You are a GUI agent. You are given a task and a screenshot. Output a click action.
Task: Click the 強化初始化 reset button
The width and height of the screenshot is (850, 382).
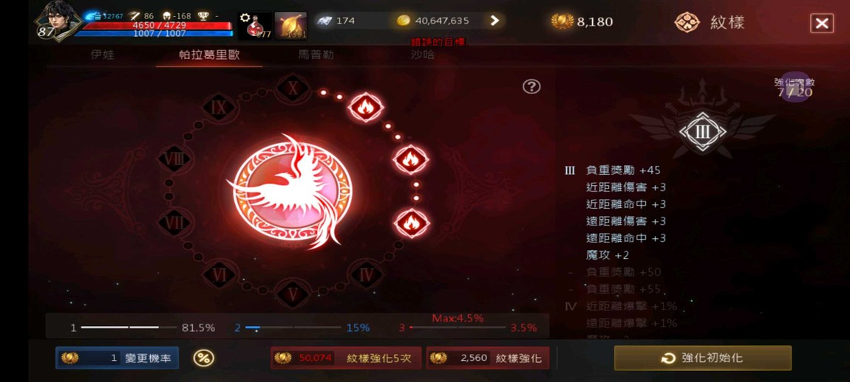703,358
